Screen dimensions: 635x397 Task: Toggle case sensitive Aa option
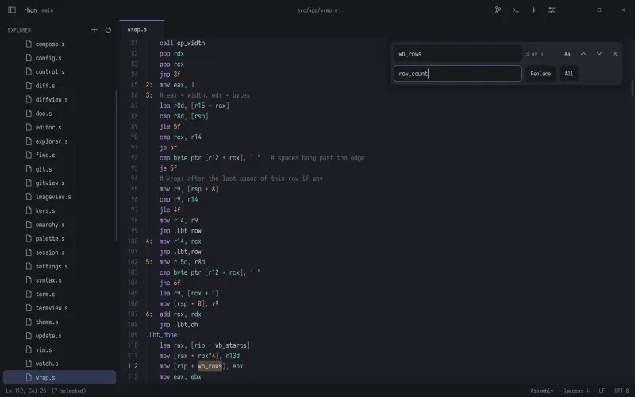(x=568, y=54)
